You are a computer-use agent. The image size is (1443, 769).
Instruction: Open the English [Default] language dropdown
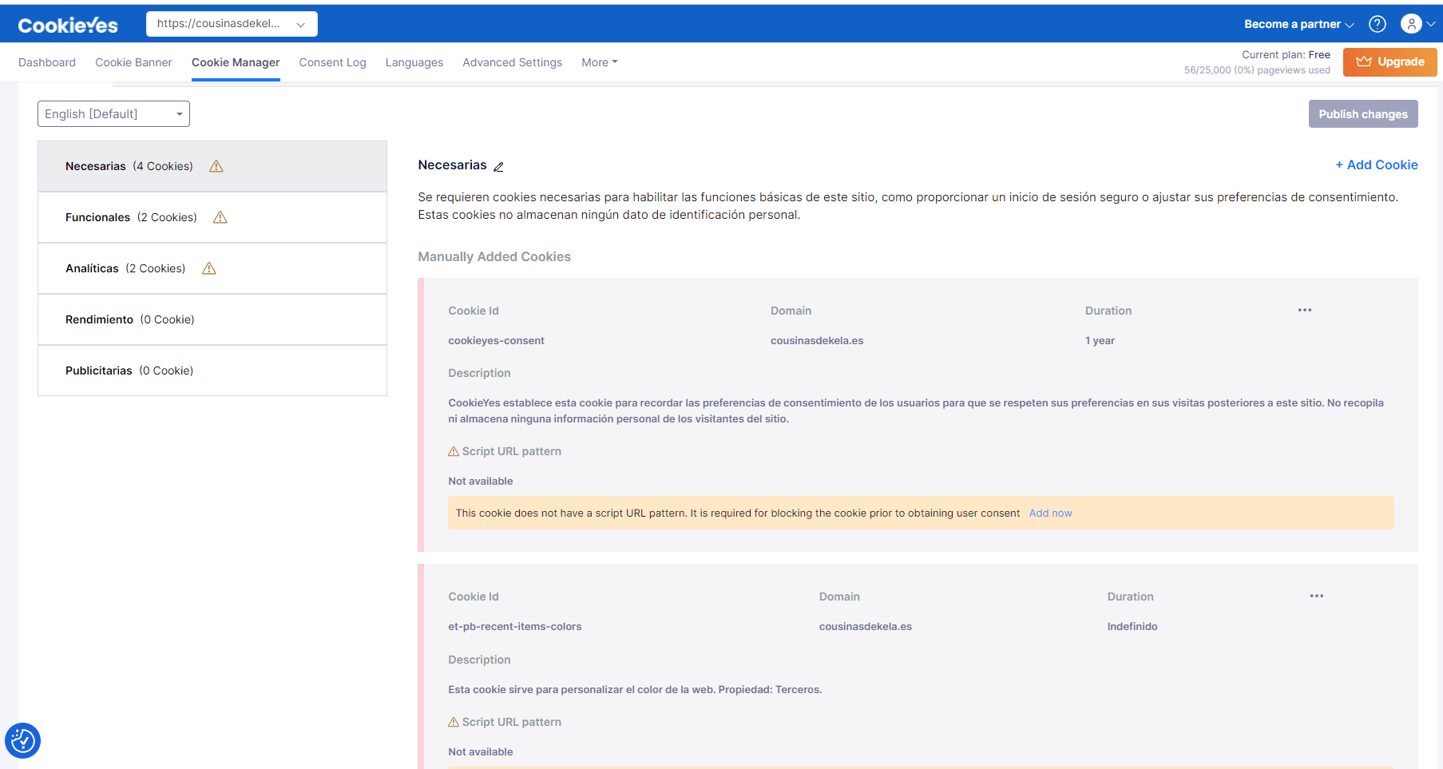[x=113, y=114]
